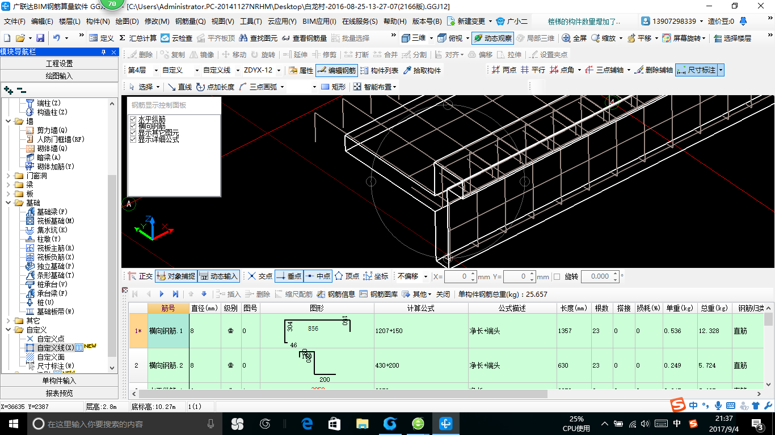Open 钢筋量(Q) menu
This screenshot has width=775, height=435.
coord(191,22)
